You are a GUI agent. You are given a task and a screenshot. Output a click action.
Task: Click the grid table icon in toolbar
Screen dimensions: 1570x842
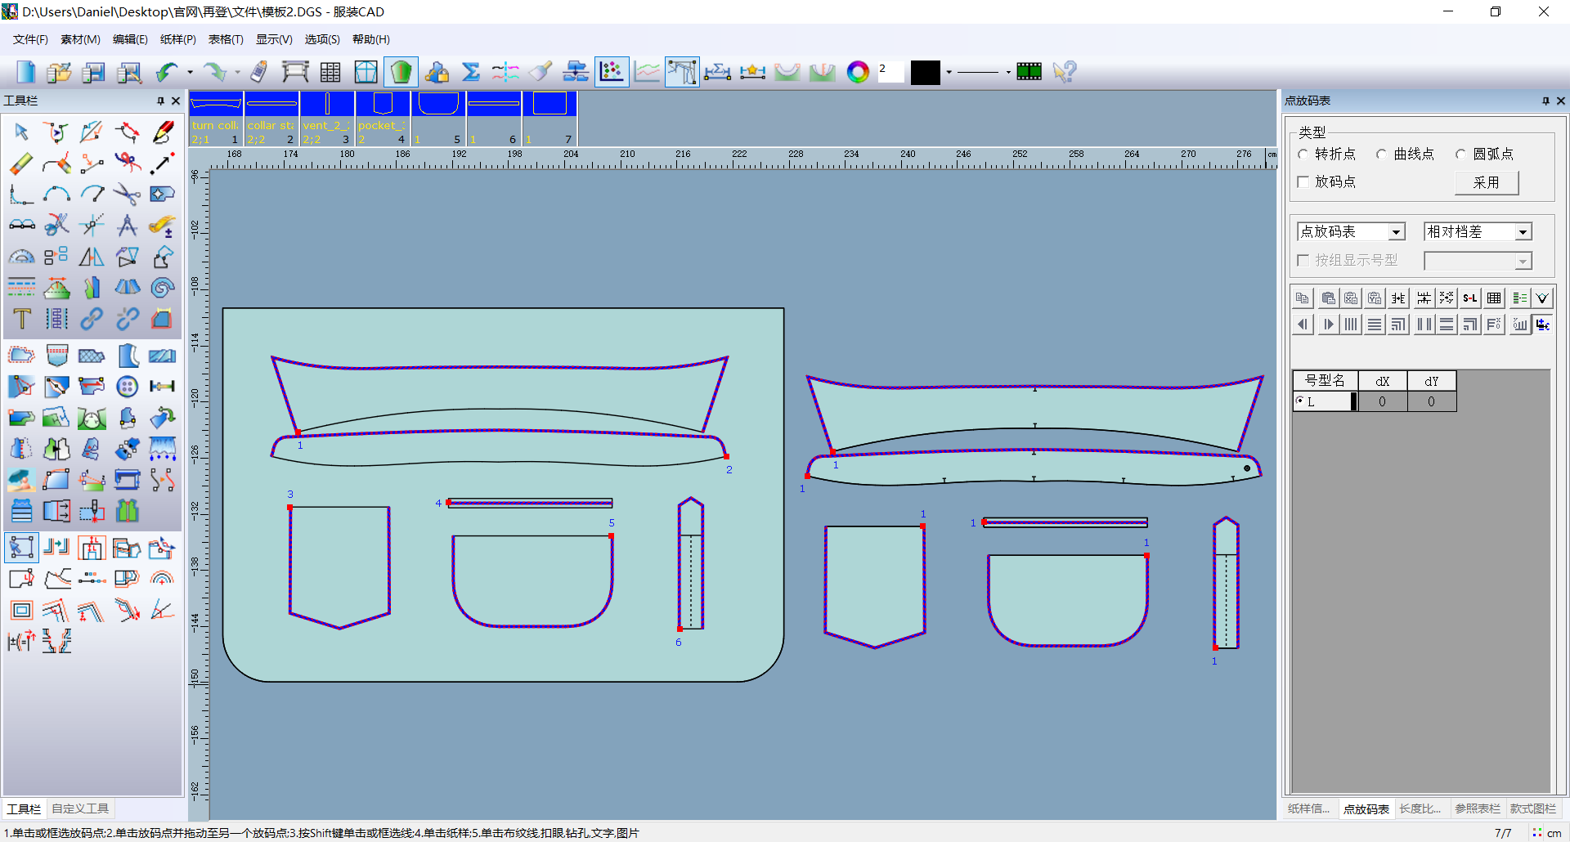click(x=330, y=72)
